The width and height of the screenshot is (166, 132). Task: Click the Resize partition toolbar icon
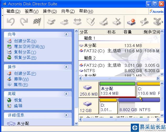[77, 22]
